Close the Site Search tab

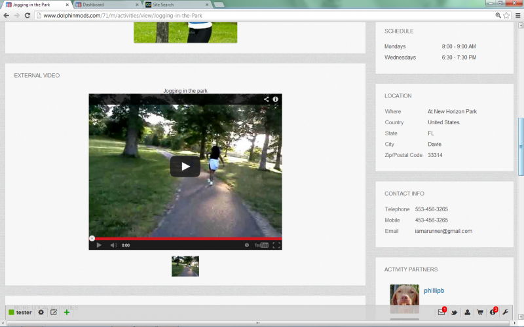pyautogui.click(x=207, y=5)
